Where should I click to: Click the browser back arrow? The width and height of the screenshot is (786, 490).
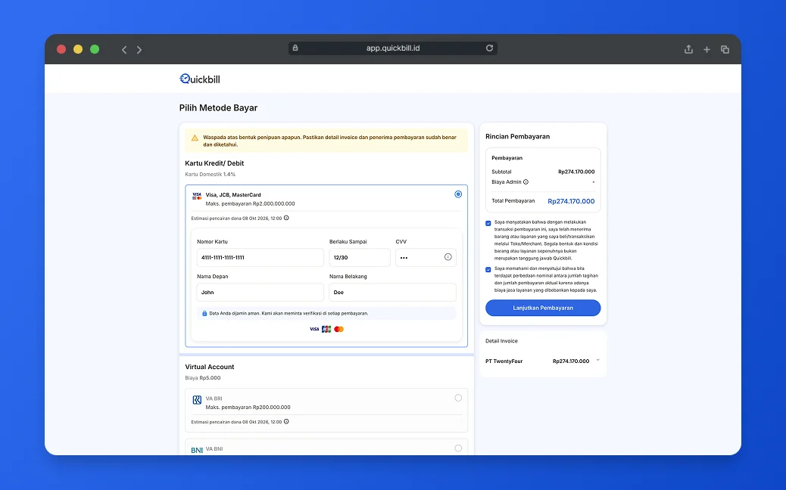point(124,50)
